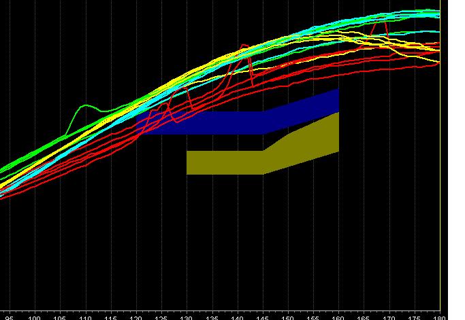Click the axis label 170
This screenshot has height=320, width=465.
click(389, 318)
